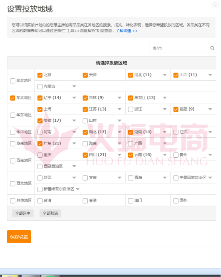Screen dimensions: 221x277
Task: Check the 国外 checkbox
Action: click(176, 201)
